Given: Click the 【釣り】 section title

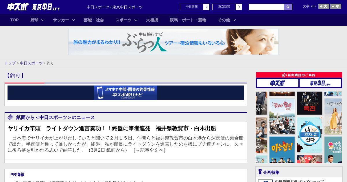Looking at the screenshot, I should (15, 76).
